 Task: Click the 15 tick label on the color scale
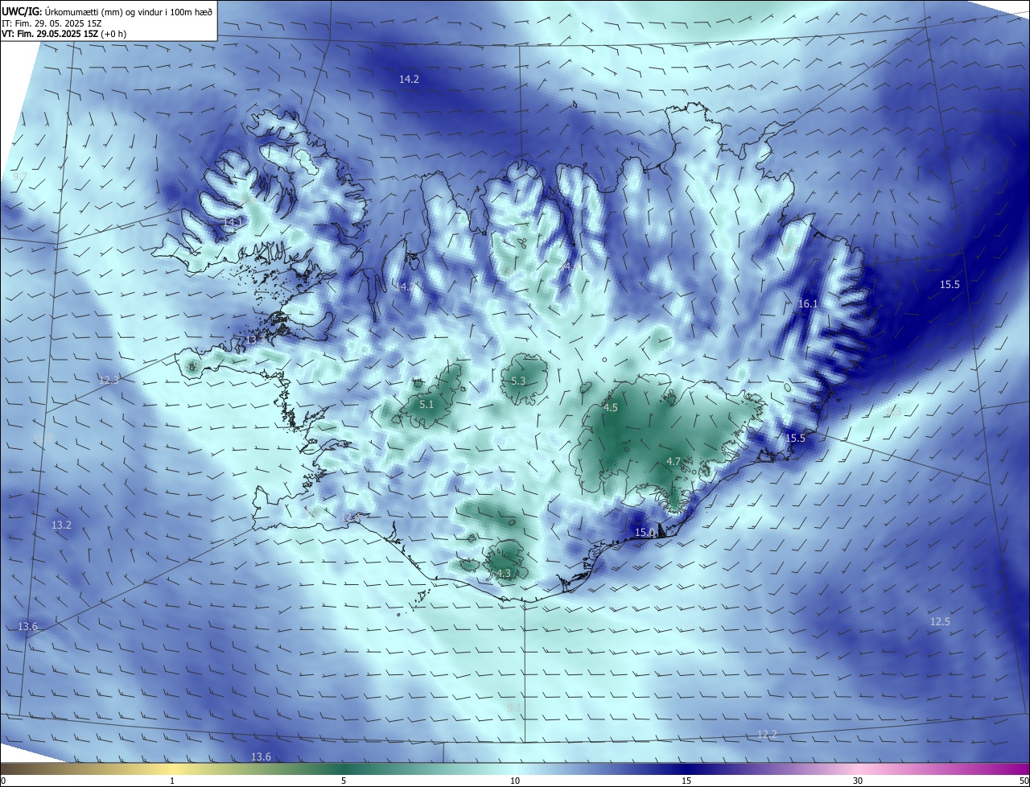[x=686, y=781]
